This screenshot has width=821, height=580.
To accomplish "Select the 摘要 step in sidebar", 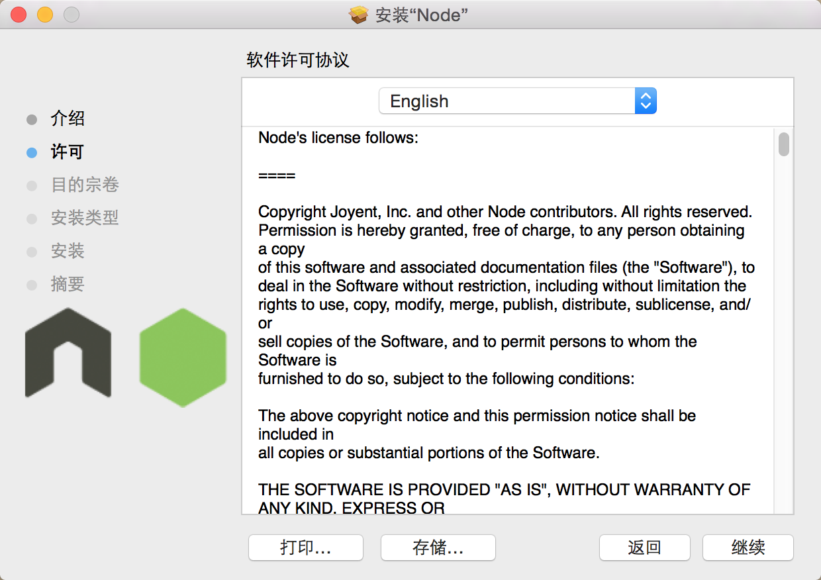I will (68, 284).
